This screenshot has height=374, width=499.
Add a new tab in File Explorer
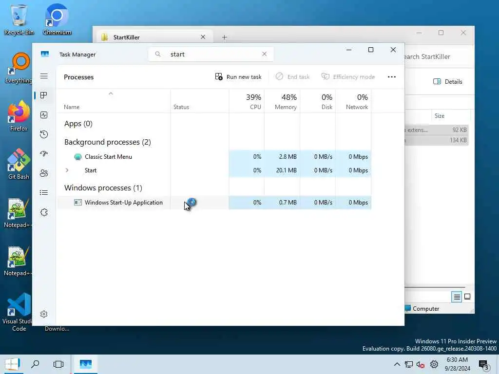tap(224, 37)
